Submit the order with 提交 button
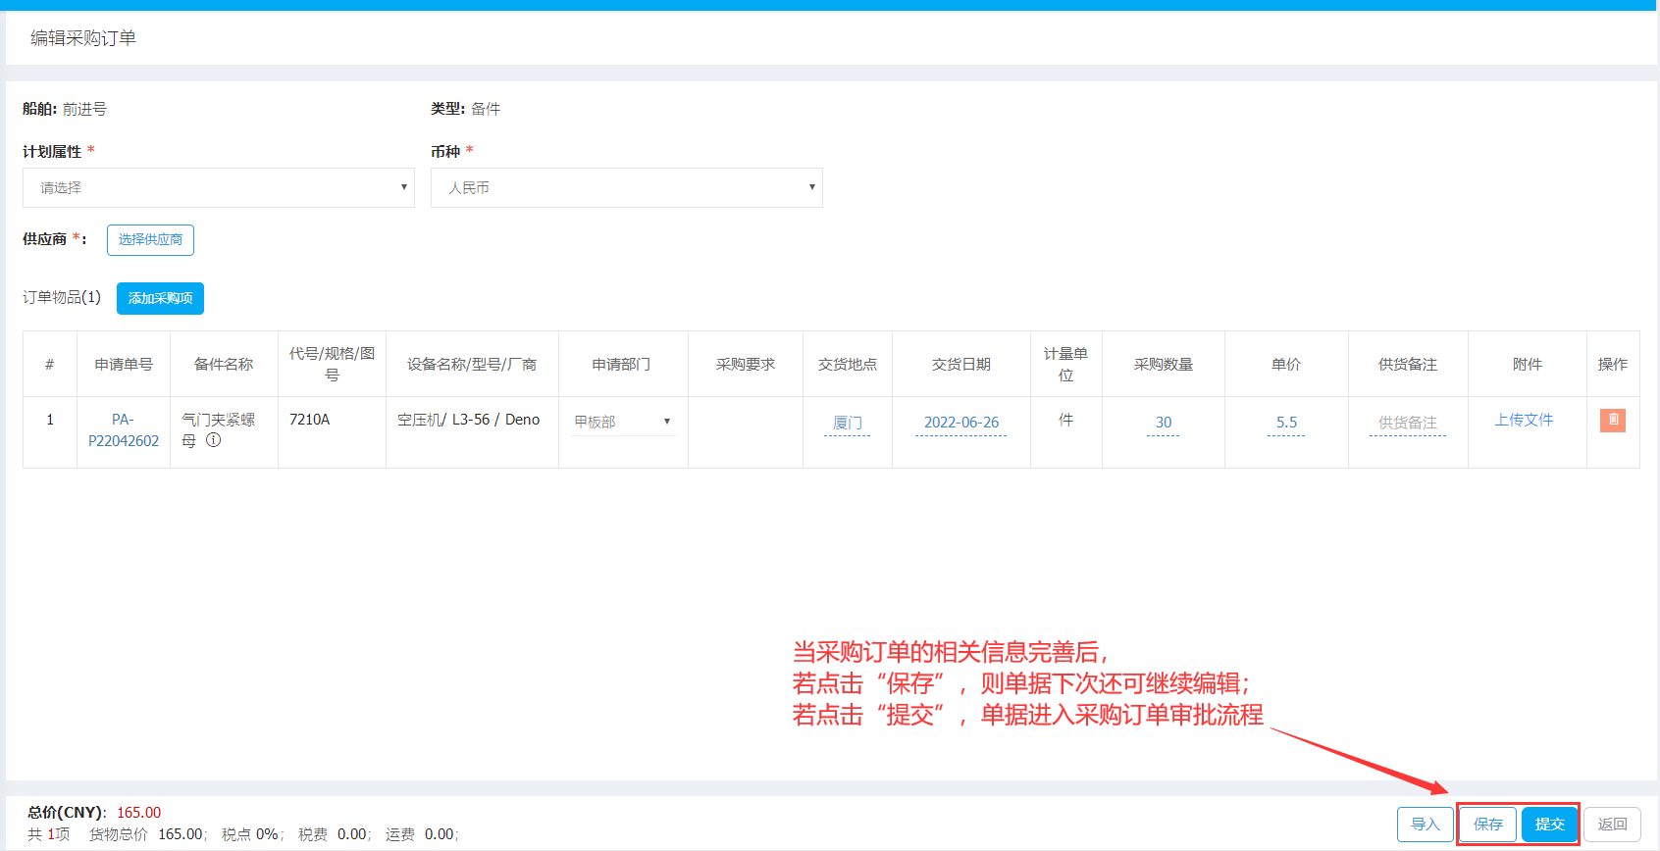1660x851 pixels. [x=1550, y=825]
